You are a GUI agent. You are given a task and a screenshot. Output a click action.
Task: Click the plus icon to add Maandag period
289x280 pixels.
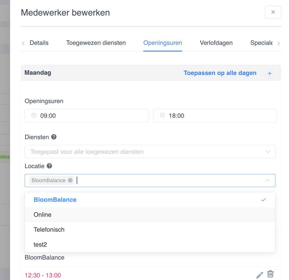tap(269, 73)
